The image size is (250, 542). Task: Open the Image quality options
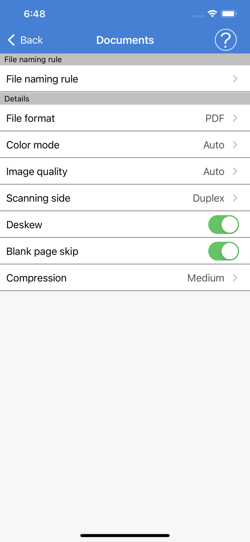(125, 171)
